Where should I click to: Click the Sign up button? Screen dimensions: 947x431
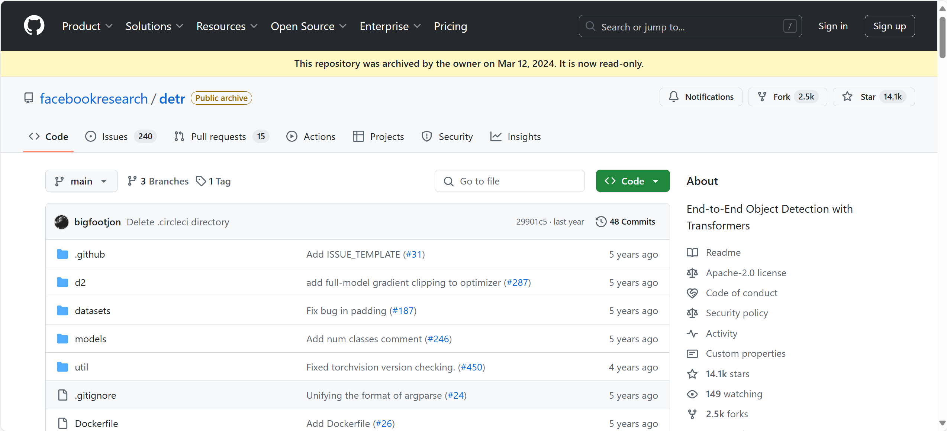click(x=890, y=26)
